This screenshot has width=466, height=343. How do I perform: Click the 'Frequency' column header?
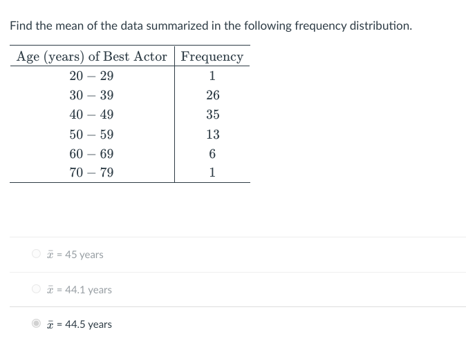tap(212, 57)
